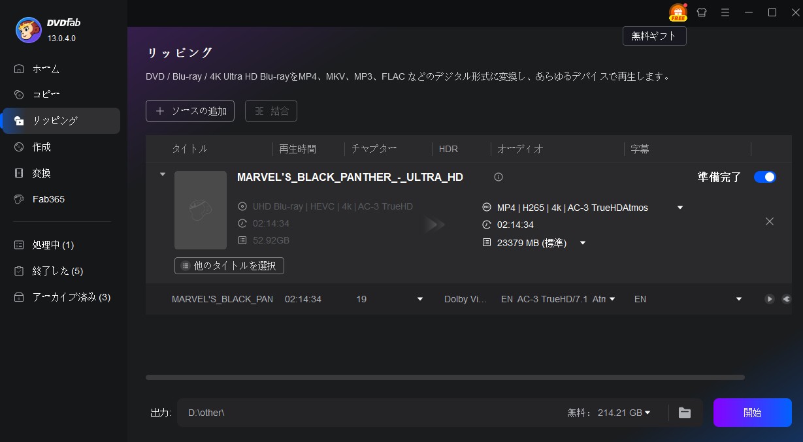The width and height of the screenshot is (803, 442).
Task: Open the free space 214.21 GB dropdown
Action: pos(647,413)
